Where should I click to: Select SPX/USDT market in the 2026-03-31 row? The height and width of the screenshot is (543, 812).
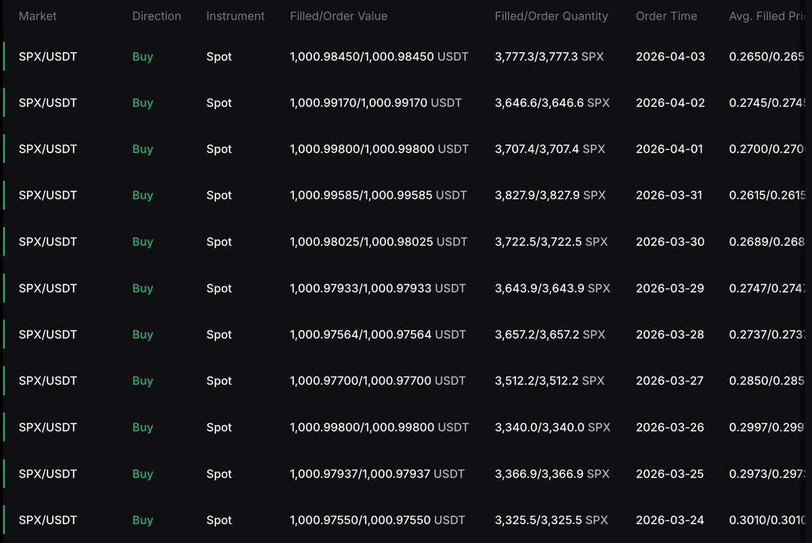(47, 195)
